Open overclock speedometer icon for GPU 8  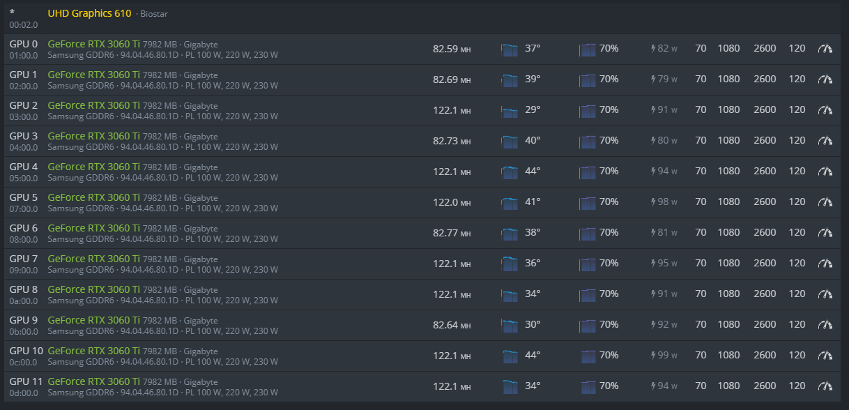tap(825, 294)
